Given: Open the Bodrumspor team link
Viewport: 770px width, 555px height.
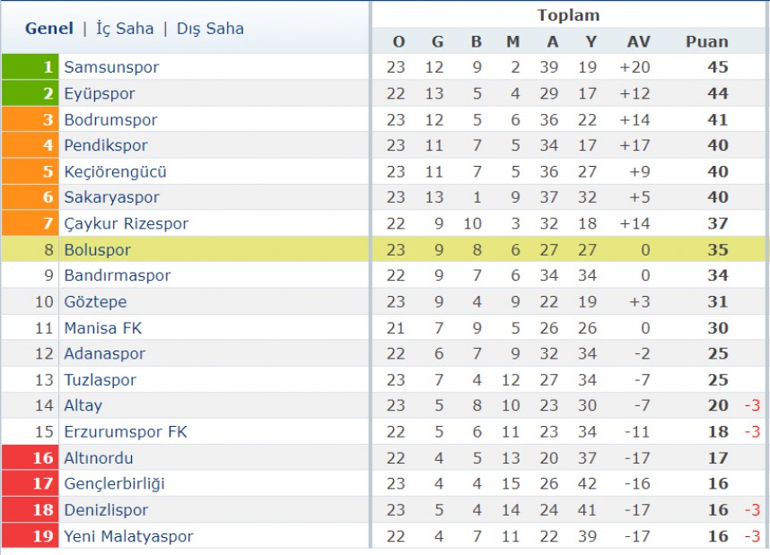Looking at the screenshot, I should pyautogui.click(x=110, y=120).
